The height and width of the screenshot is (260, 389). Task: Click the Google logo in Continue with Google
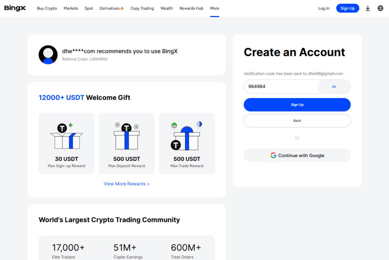[x=273, y=155]
